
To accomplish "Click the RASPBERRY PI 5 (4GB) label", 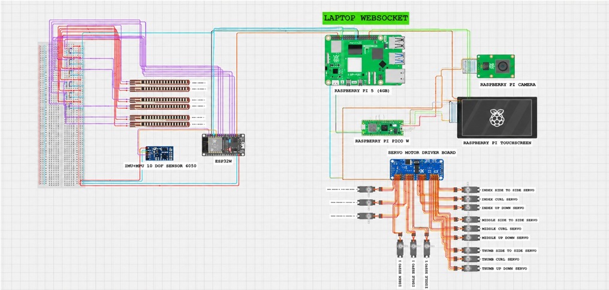I will click(x=362, y=91).
